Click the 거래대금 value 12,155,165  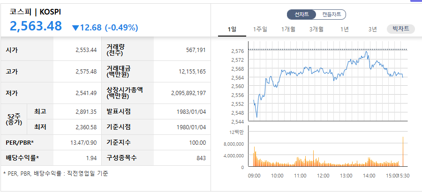tap(192, 72)
